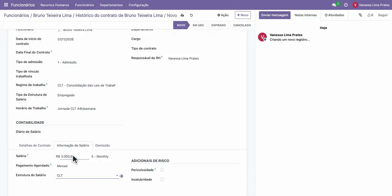This screenshot has height=196, width=392.
Task: Click help icon beside Regime de trabalho
Action: [x=47, y=84]
